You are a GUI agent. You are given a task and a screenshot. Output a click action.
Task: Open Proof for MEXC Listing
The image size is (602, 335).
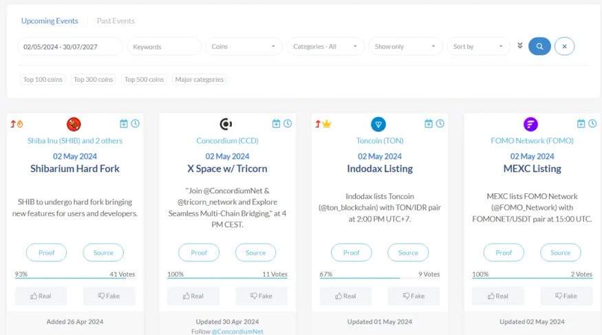[x=504, y=252]
